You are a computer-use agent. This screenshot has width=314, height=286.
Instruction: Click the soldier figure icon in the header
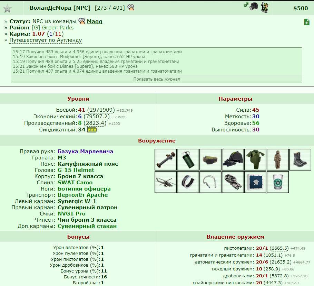pyautogui.click(x=265, y=8)
